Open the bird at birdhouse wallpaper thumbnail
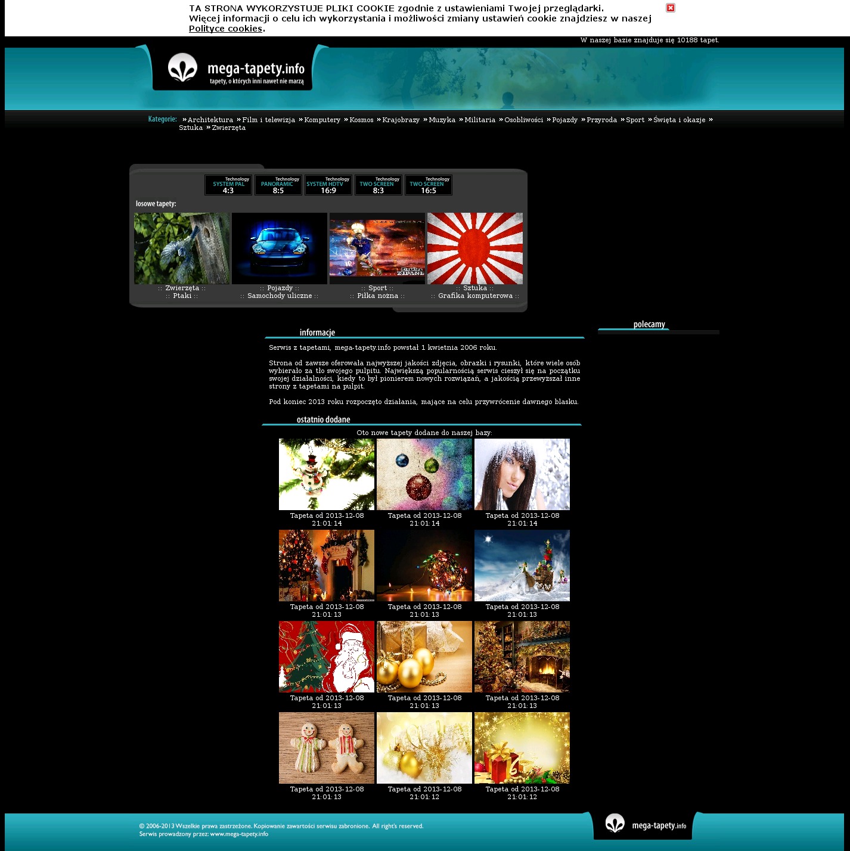This screenshot has height=851, width=850. (182, 249)
